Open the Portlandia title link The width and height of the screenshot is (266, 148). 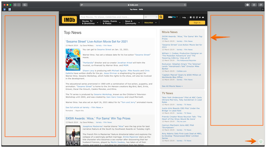point(88,63)
